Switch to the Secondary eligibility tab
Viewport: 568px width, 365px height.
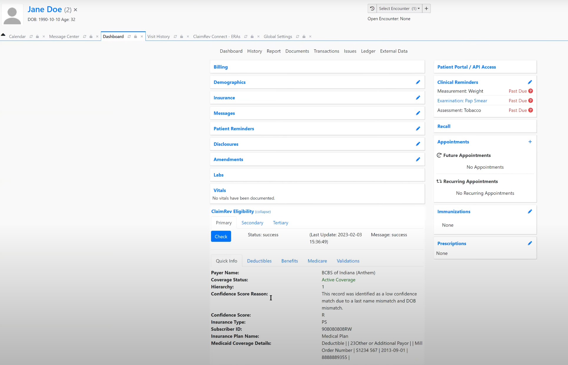click(252, 222)
